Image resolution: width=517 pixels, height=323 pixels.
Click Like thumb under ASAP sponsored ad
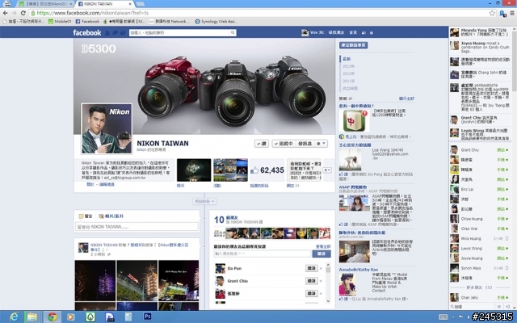point(343,224)
